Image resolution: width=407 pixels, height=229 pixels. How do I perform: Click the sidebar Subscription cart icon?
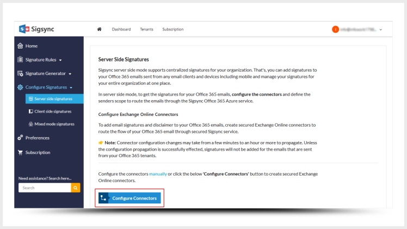click(x=21, y=152)
